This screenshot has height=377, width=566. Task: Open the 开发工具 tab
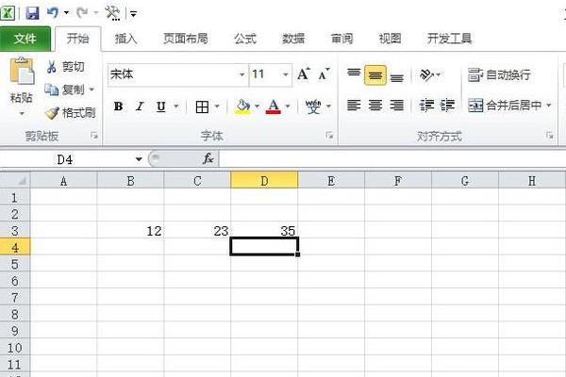pos(449,39)
